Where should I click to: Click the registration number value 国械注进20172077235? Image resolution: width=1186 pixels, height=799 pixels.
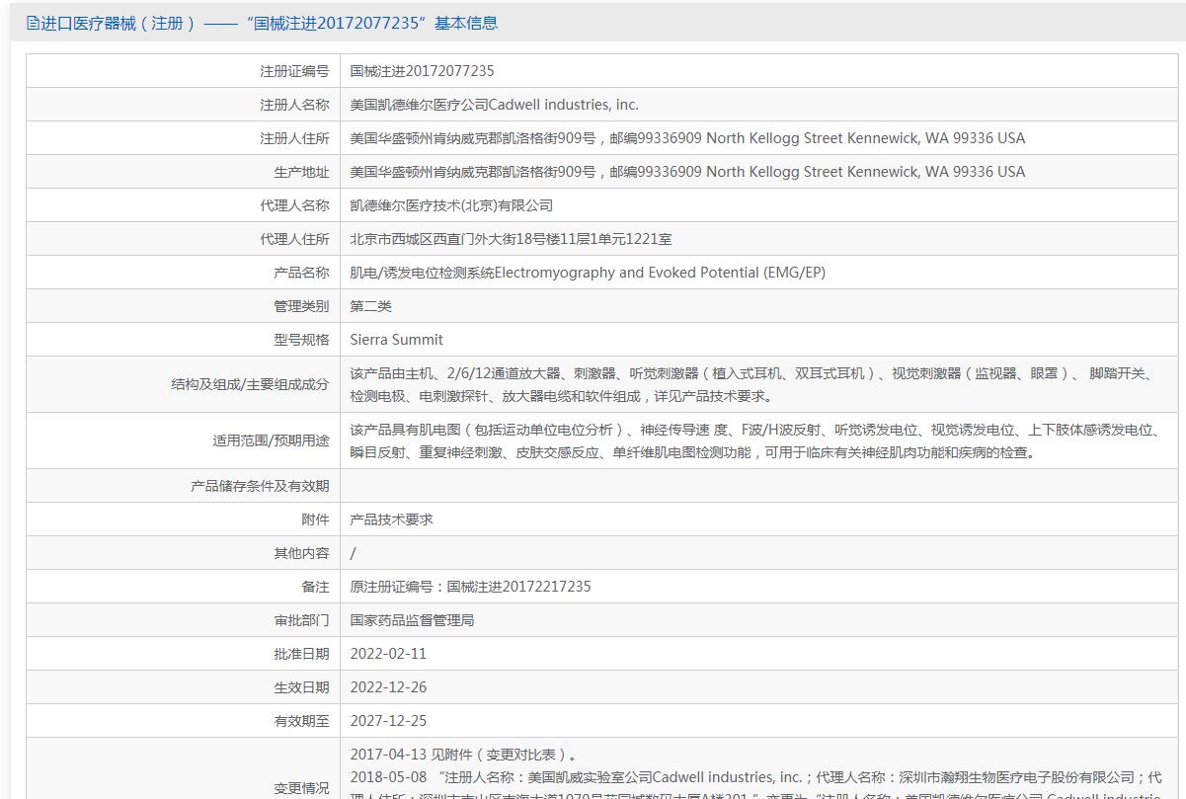point(422,71)
